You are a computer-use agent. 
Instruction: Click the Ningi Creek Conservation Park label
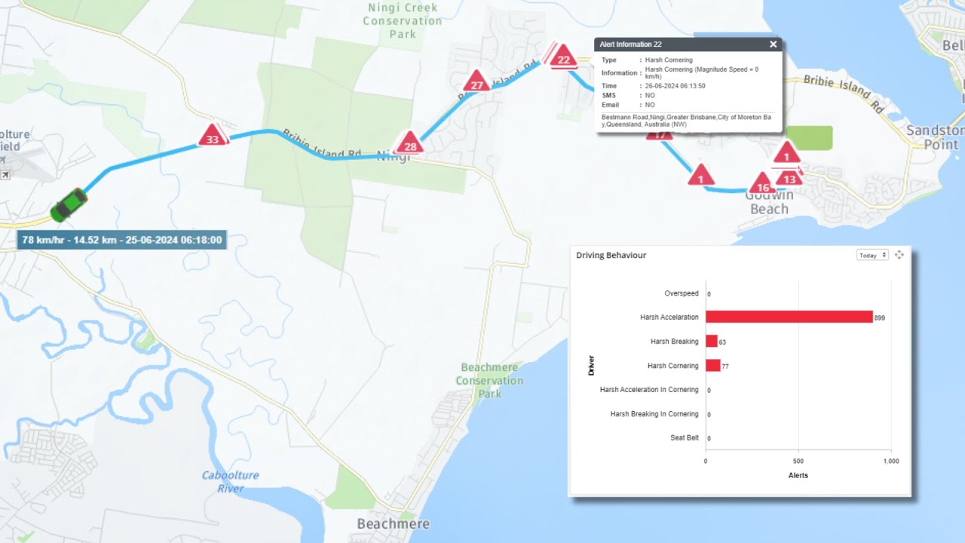[x=402, y=20]
